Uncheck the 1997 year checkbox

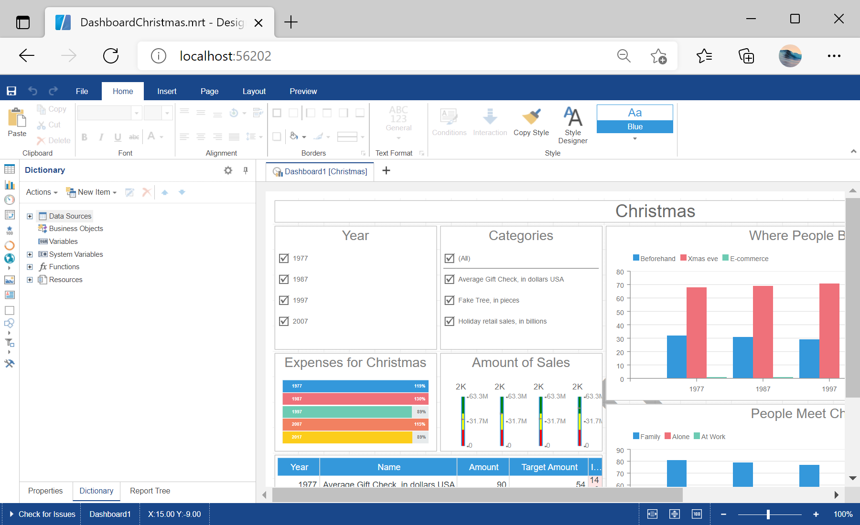(x=284, y=300)
